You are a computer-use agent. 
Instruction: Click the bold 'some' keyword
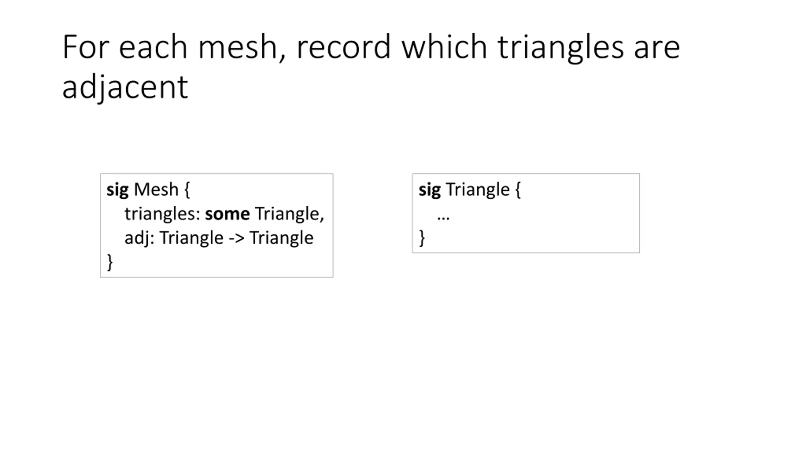[227, 214]
